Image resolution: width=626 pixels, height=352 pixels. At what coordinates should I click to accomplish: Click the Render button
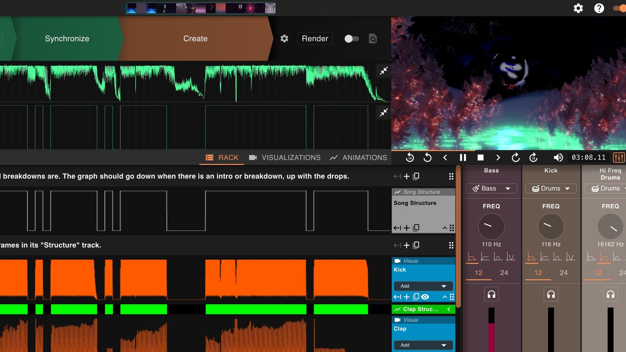pyautogui.click(x=315, y=39)
